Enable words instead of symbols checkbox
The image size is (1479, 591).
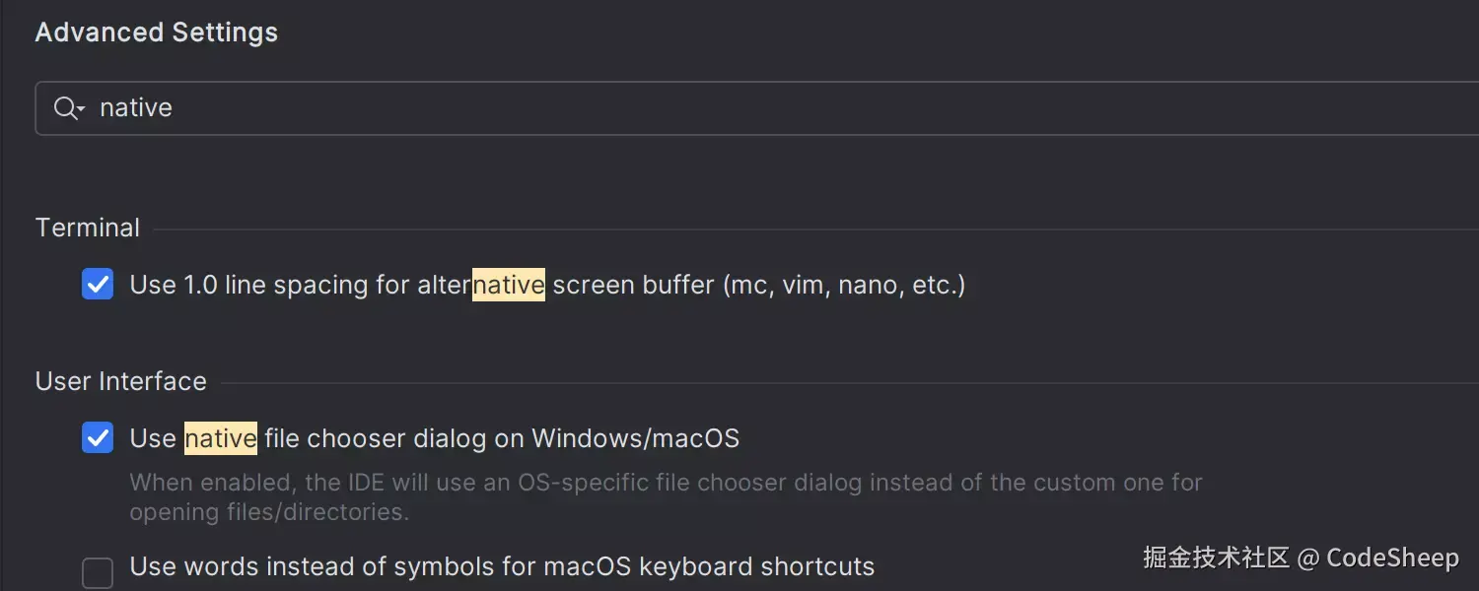point(98,571)
